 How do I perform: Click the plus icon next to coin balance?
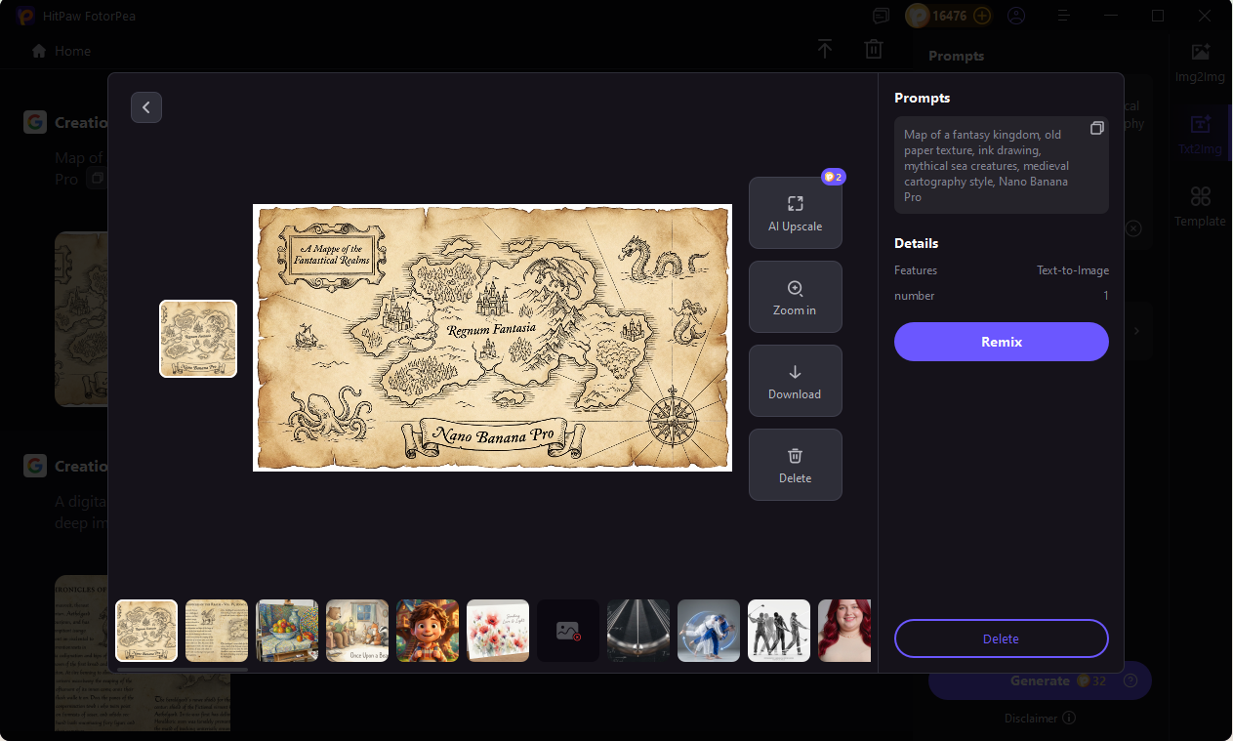tap(982, 16)
